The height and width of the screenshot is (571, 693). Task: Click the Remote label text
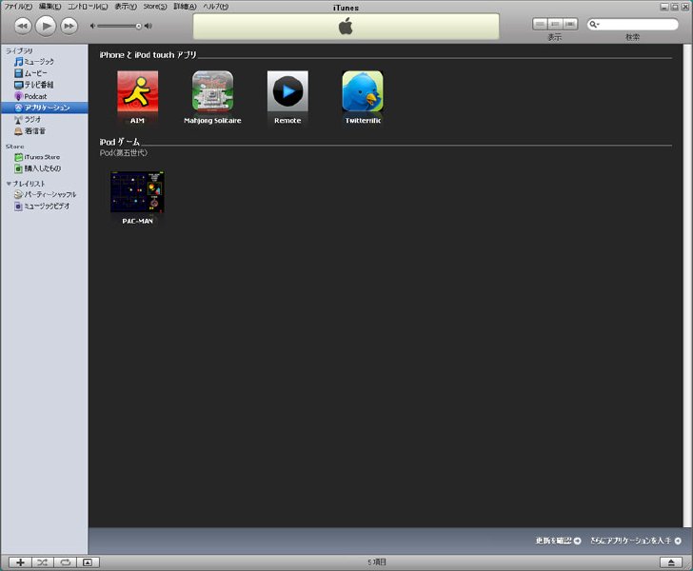pyautogui.click(x=287, y=120)
